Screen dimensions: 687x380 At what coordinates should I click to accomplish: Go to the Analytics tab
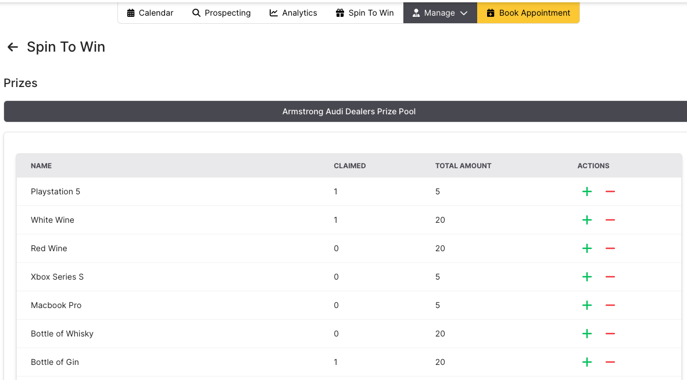tap(294, 13)
